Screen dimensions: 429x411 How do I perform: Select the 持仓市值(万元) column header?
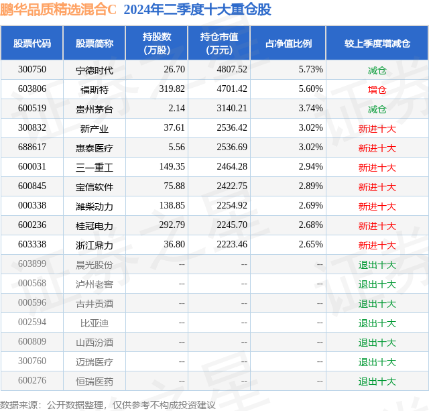(219, 43)
